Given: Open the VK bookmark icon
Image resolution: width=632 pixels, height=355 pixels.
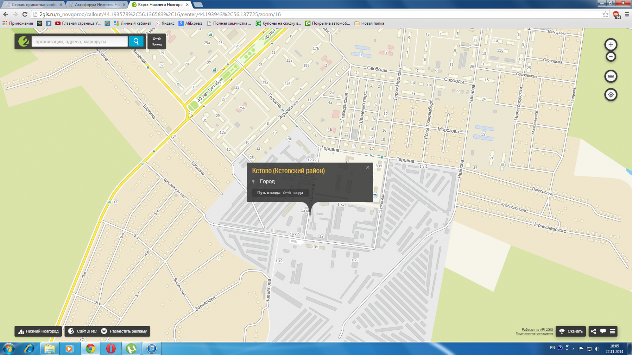Looking at the screenshot, I should (49, 23).
